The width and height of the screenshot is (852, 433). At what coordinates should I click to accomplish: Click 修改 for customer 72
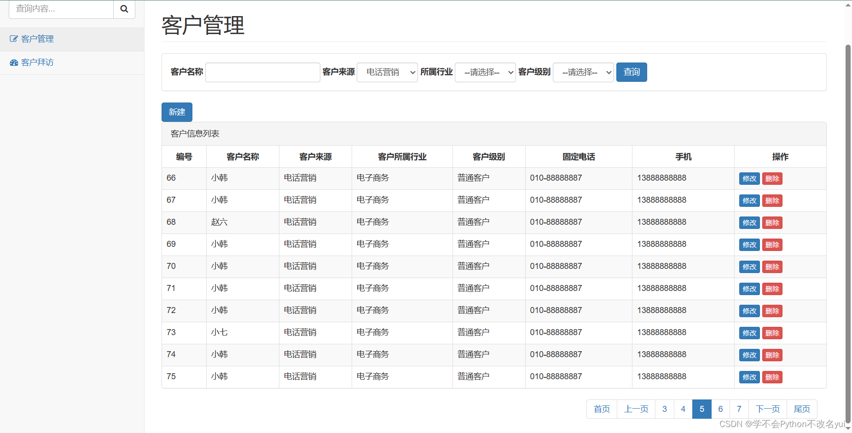coord(749,311)
